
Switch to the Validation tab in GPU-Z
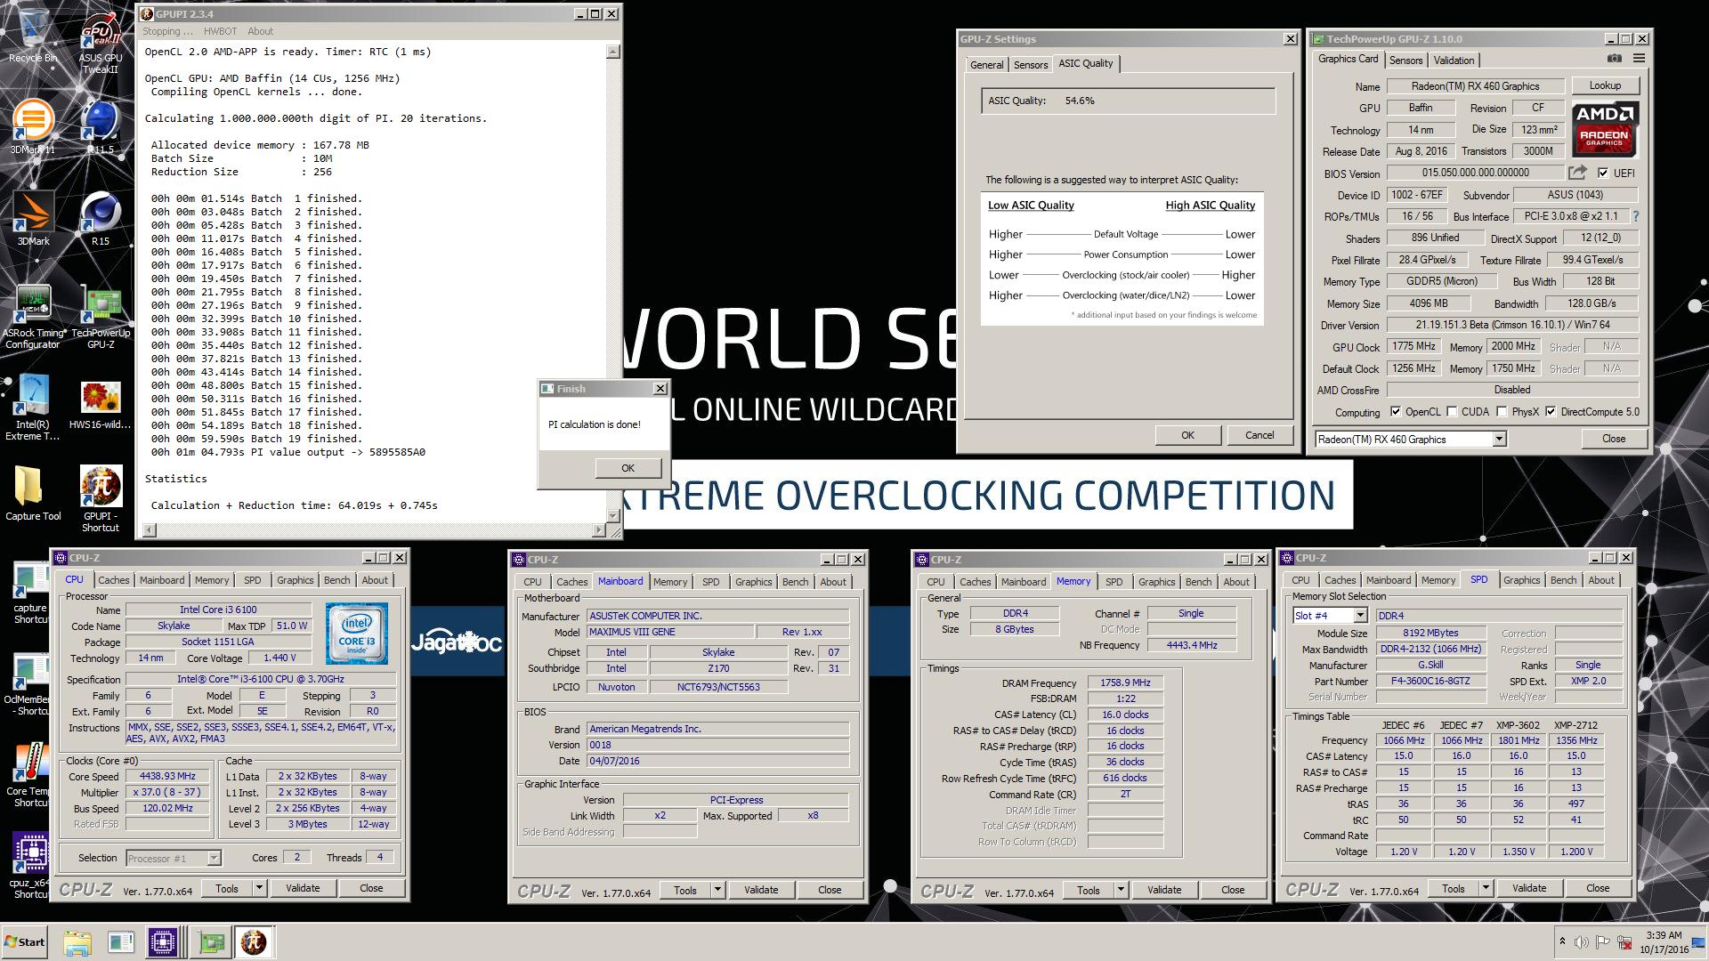tap(1454, 61)
